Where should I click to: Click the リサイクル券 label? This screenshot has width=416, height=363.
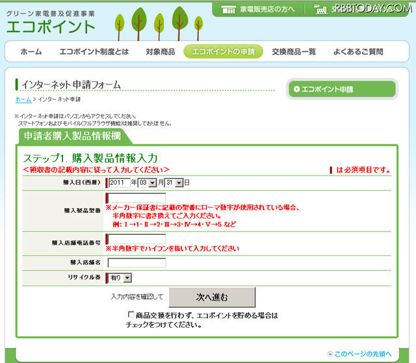pos(84,277)
